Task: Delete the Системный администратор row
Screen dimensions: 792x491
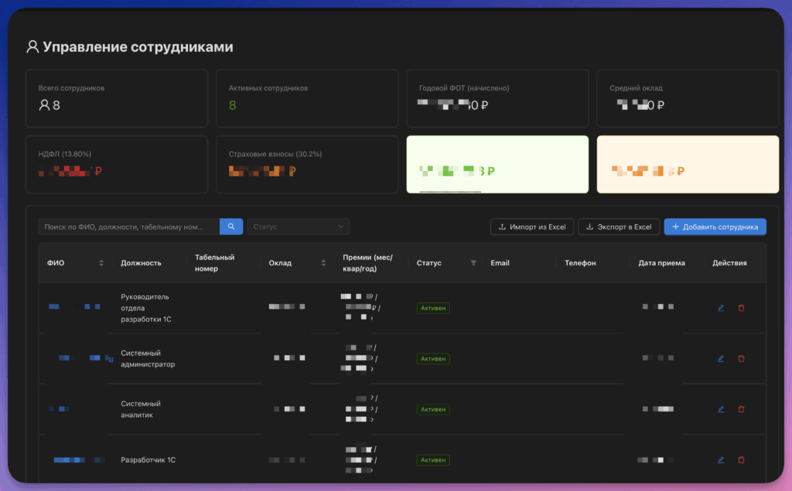Action: tap(741, 359)
